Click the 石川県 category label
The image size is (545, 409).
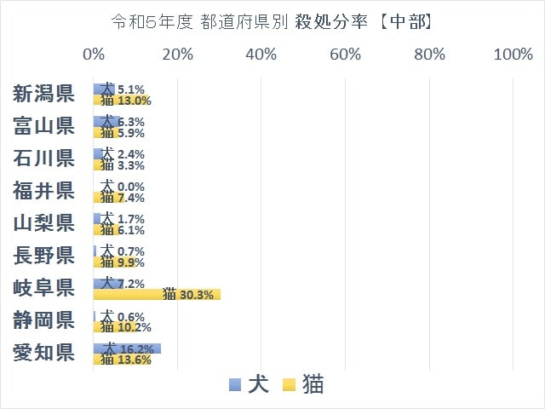(x=43, y=158)
